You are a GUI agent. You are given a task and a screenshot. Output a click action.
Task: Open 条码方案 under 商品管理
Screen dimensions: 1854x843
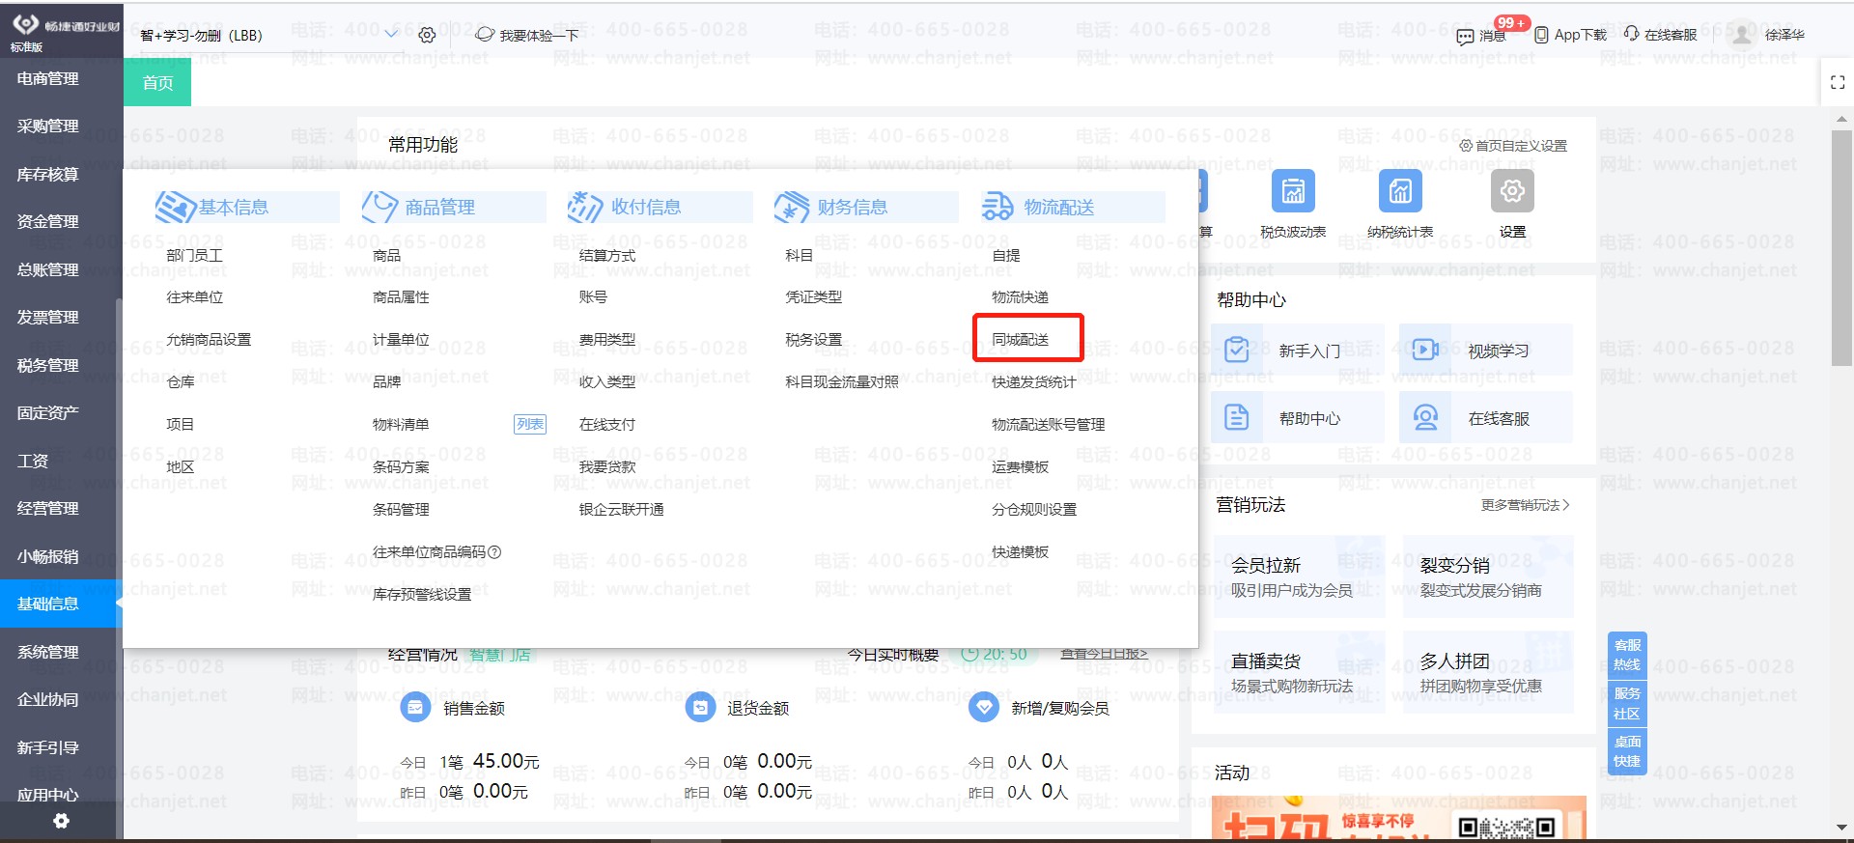(x=401, y=467)
